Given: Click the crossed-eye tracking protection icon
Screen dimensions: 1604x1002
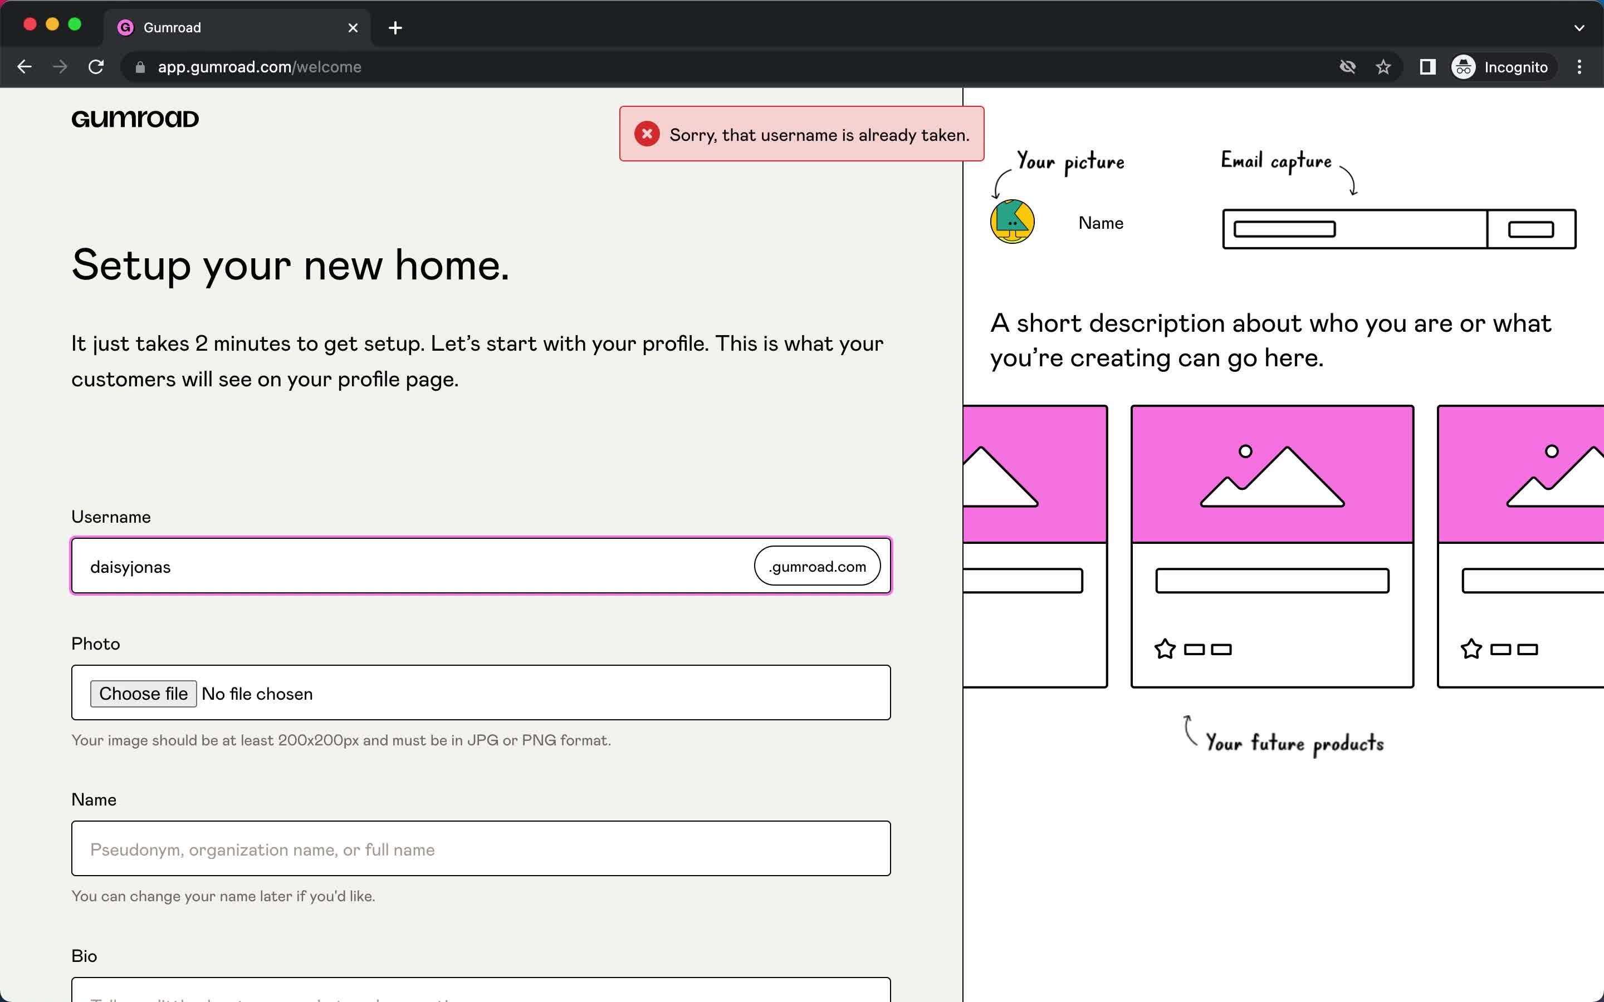Looking at the screenshot, I should [x=1347, y=67].
